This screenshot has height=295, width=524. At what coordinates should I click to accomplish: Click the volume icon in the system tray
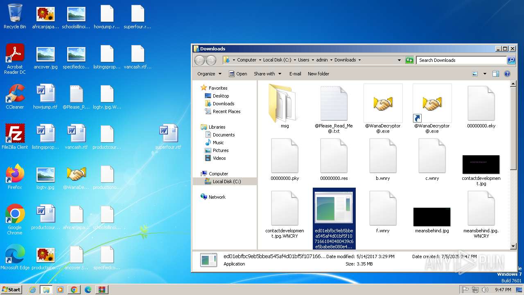pos(485,290)
